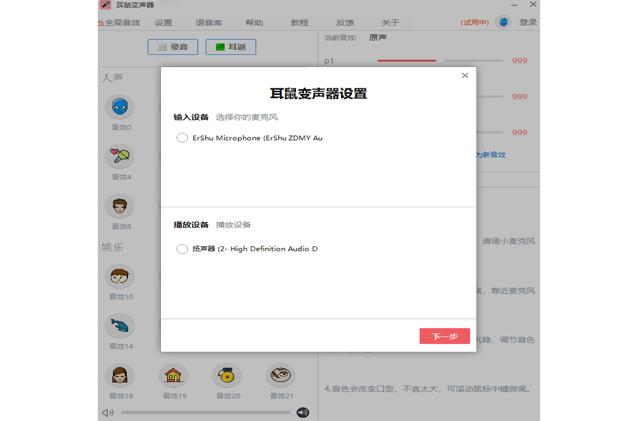Screen dimensions: 631x421
Task: Choose the bell effect 音效20
Action: coord(227,376)
